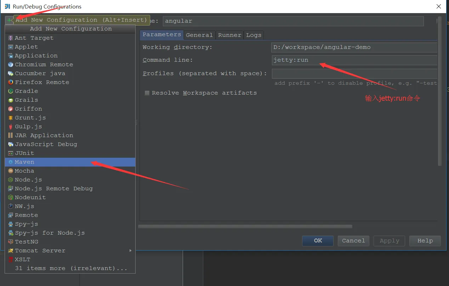
Task: Select the Nodeunit icon
Action: (x=11, y=197)
